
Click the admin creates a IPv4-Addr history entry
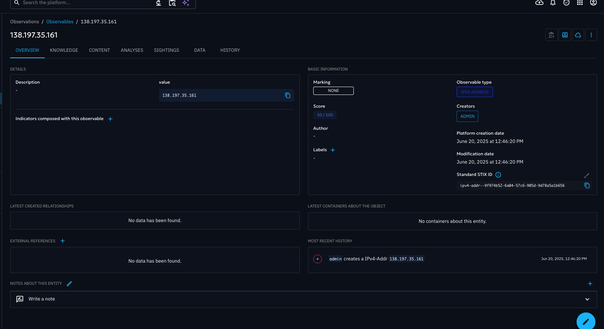click(x=377, y=259)
